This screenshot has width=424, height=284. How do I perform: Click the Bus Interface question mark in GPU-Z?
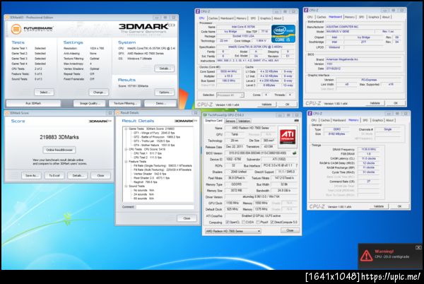click(297, 165)
